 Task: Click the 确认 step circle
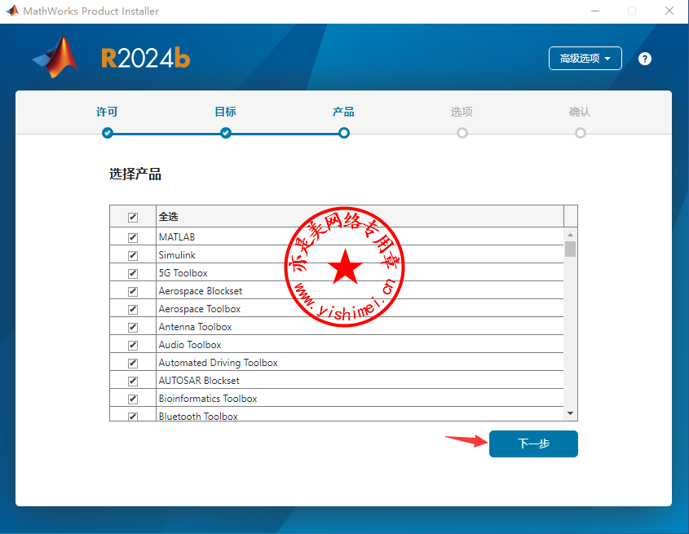pos(580,133)
